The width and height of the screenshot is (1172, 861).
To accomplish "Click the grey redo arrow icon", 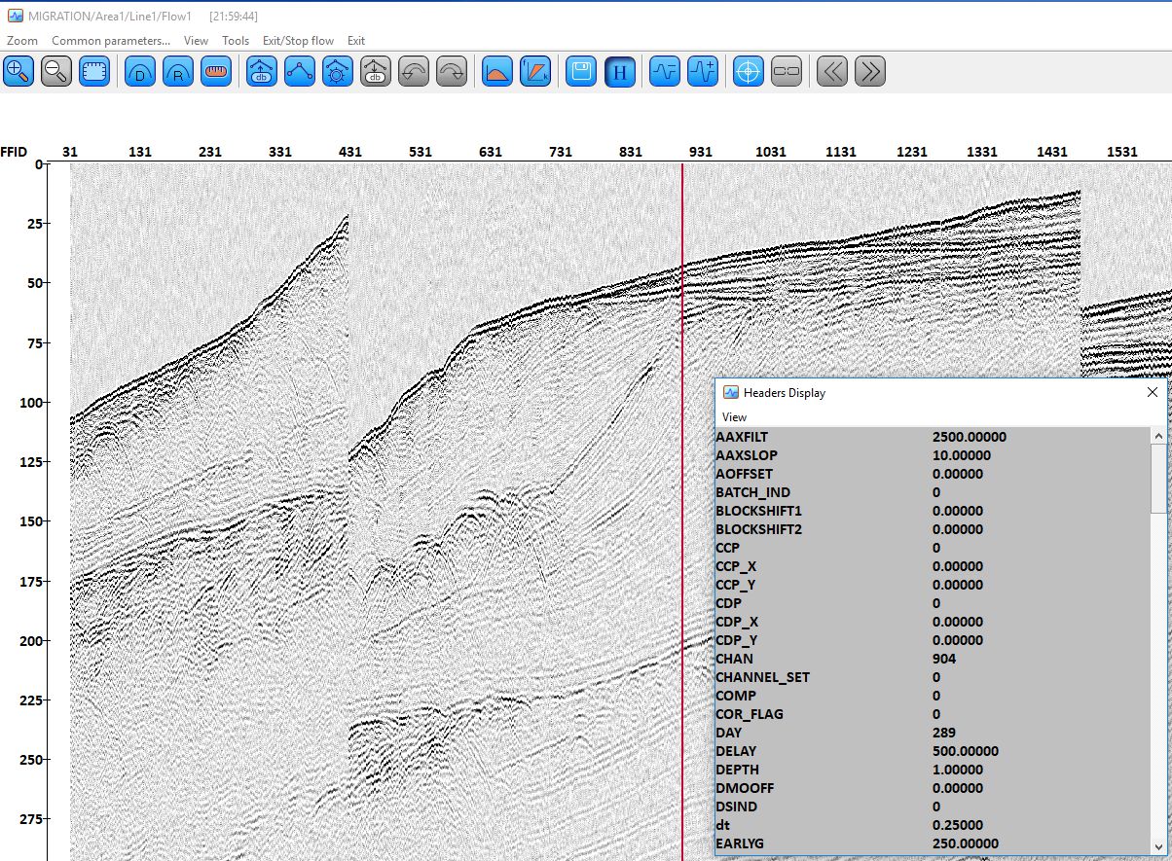I will pyautogui.click(x=452, y=72).
